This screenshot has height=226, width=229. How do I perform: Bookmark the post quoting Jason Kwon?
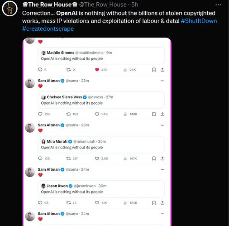(154, 203)
